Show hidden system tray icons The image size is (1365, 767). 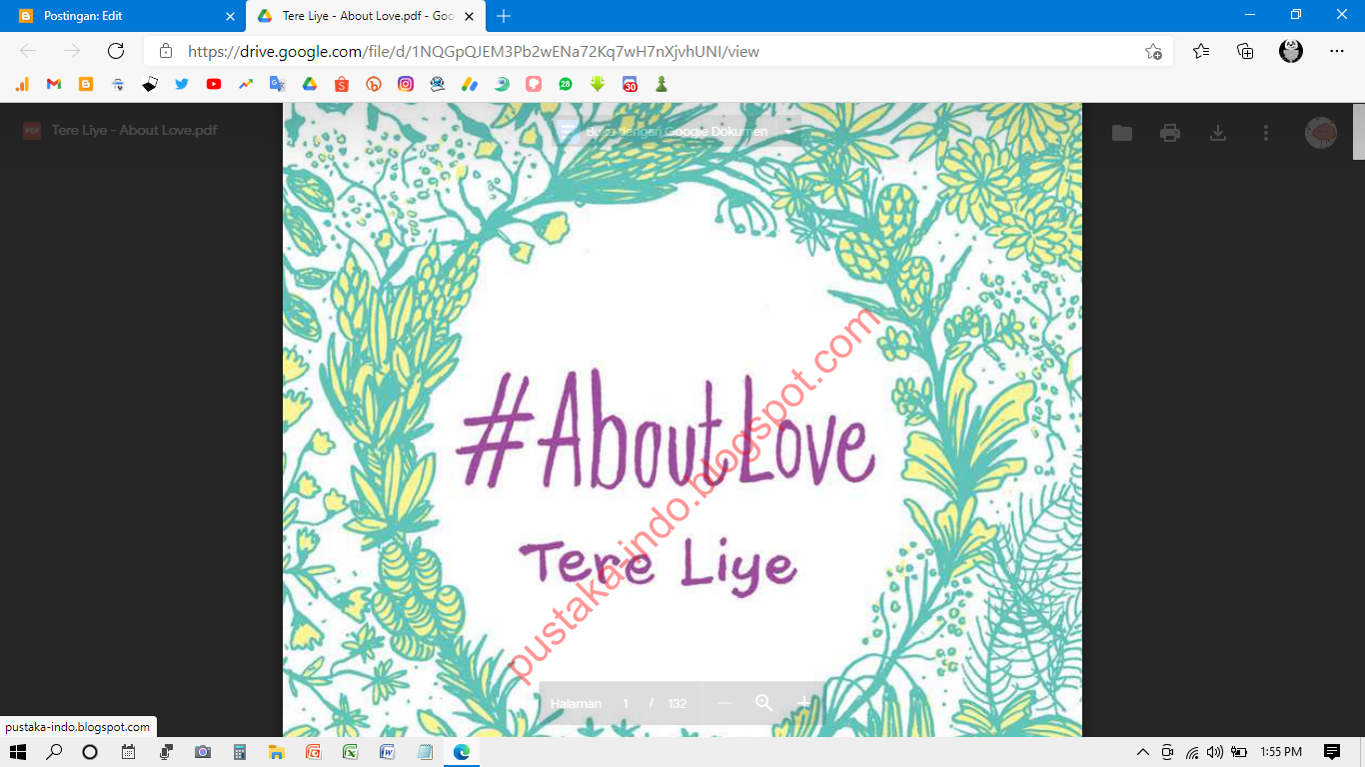click(x=1143, y=752)
